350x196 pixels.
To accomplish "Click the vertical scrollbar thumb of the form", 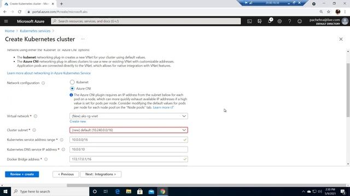I will [x=348, y=90].
